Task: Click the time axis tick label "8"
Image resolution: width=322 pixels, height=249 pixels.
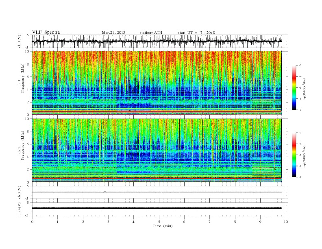Action: (235, 222)
